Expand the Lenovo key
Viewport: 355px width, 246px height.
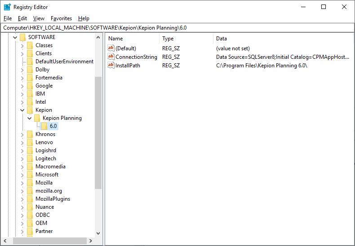click(22, 142)
